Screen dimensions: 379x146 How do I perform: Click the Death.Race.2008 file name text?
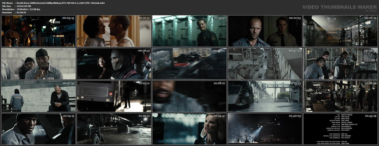[60, 3]
